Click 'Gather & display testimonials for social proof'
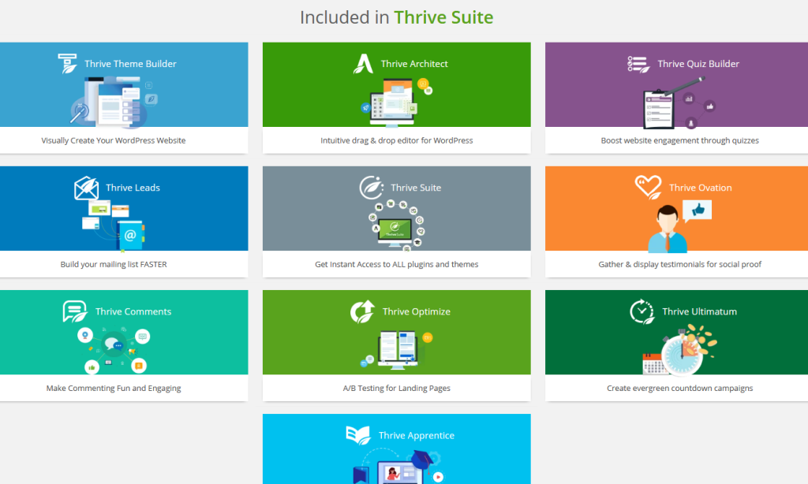Image resolution: width=808 pixels, height=484 pixels. click(x=679, y=264)
